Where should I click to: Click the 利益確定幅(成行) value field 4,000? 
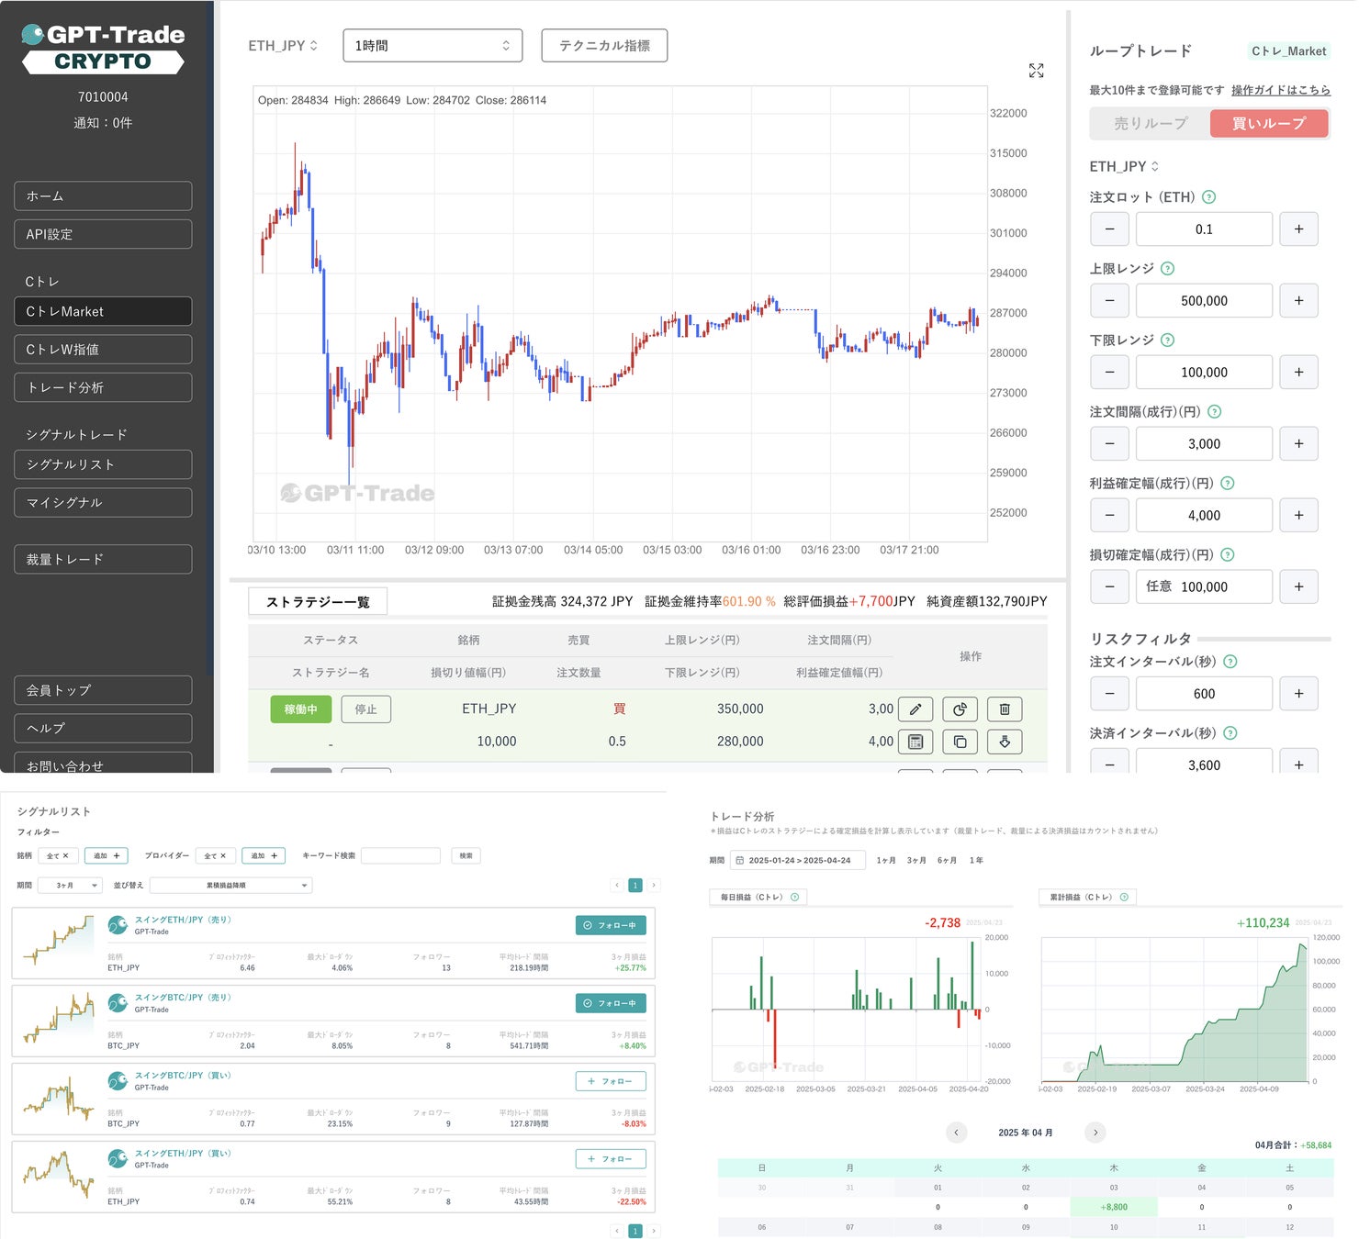(x=1204, y=515)
